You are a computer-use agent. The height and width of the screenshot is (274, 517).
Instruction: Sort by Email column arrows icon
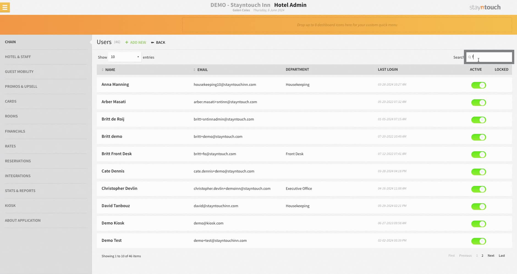pos(194,70)
